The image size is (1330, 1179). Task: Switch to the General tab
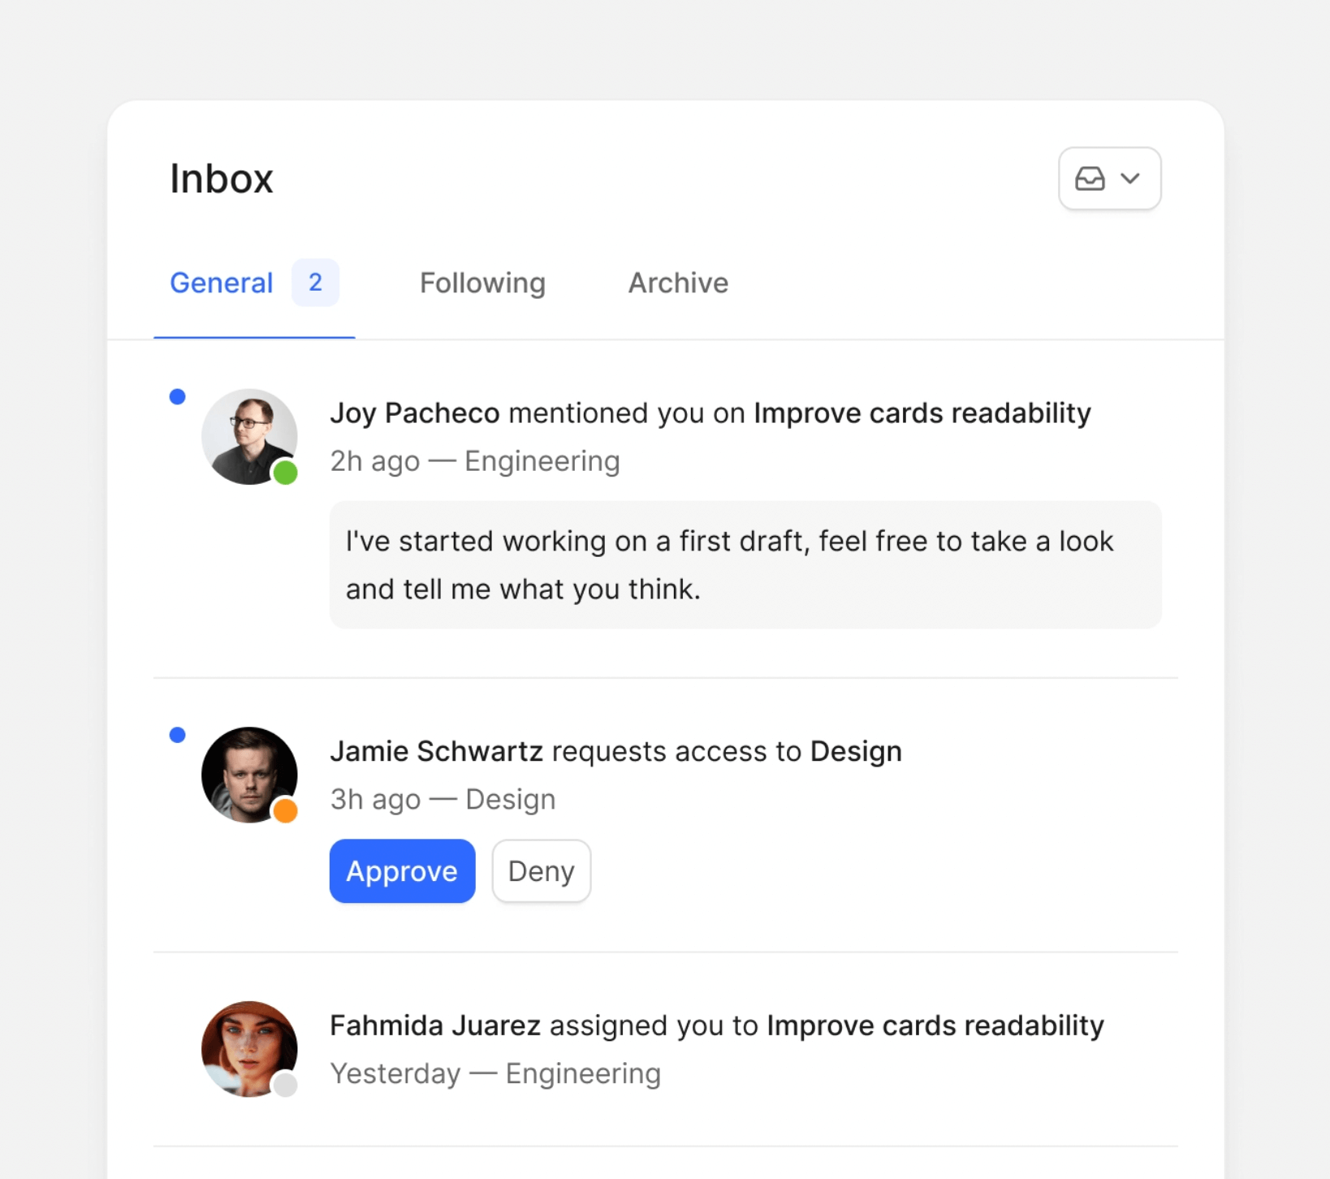[x=221, y=283]
